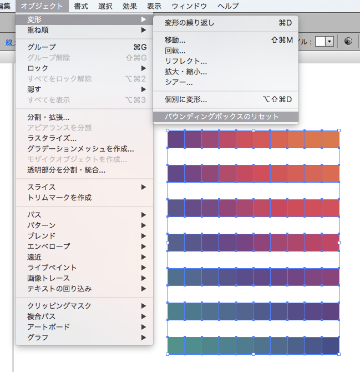Expand the ブレンド submenu
Screen dimensions: 360x372
(x=84, y=236)
